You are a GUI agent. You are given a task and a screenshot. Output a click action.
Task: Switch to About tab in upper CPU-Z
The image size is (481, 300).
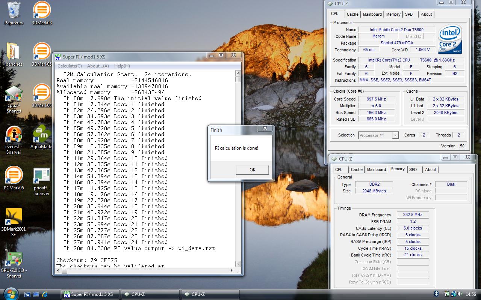click(426, 14)
